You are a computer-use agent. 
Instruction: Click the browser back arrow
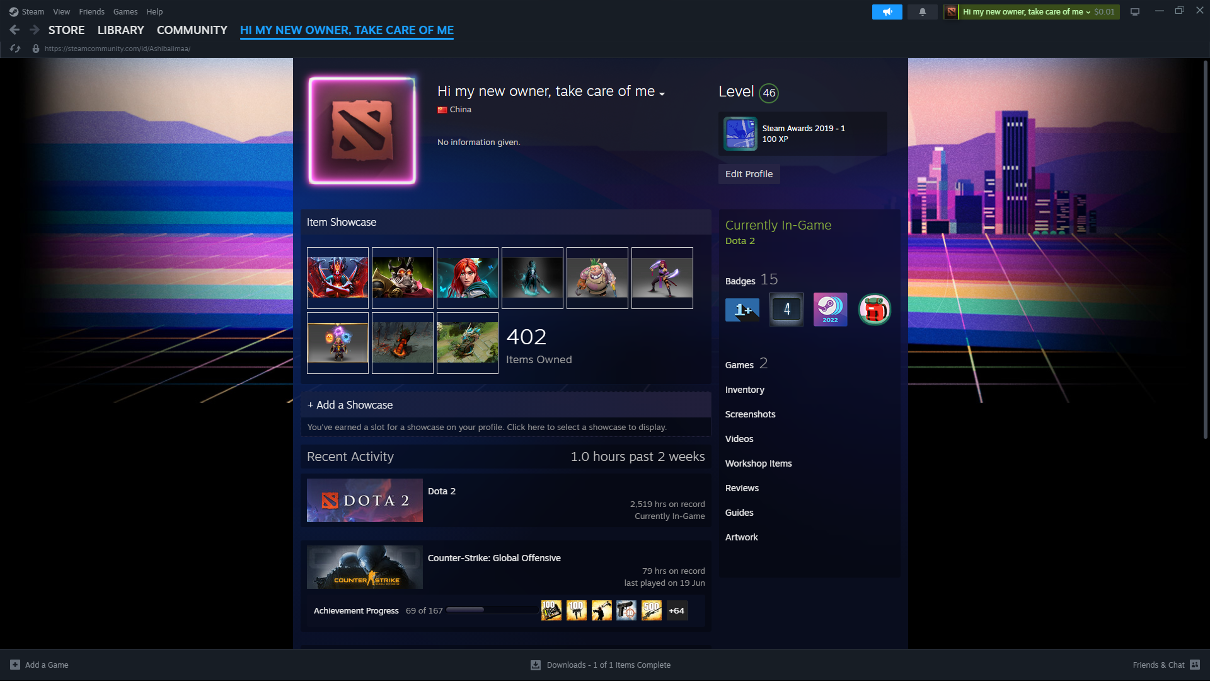point(14,30)
